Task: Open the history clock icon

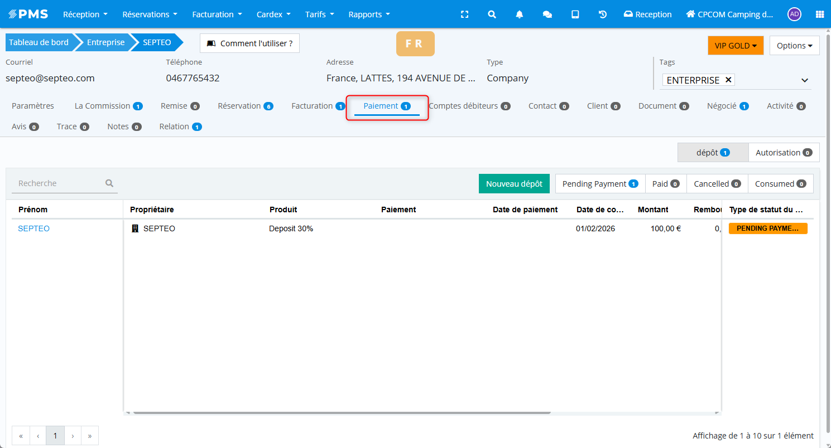Action: pyautogui.click(x=603, y=14)
